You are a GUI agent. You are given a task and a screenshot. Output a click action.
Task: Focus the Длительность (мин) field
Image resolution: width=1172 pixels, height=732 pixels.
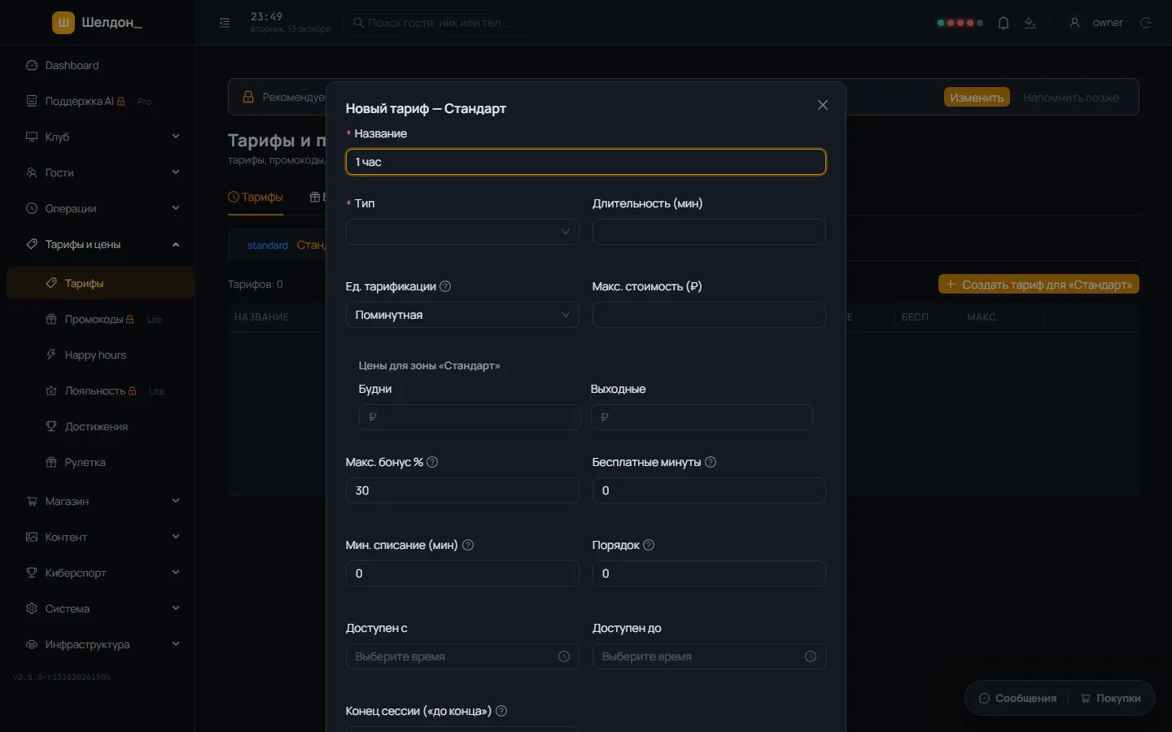click(x=709, y=232)
